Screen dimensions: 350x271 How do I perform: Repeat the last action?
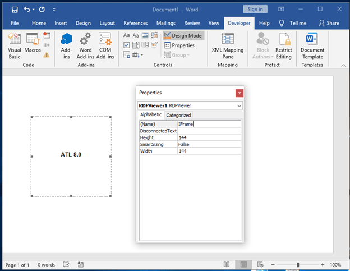pyautogui.click(x=42, y=10)
